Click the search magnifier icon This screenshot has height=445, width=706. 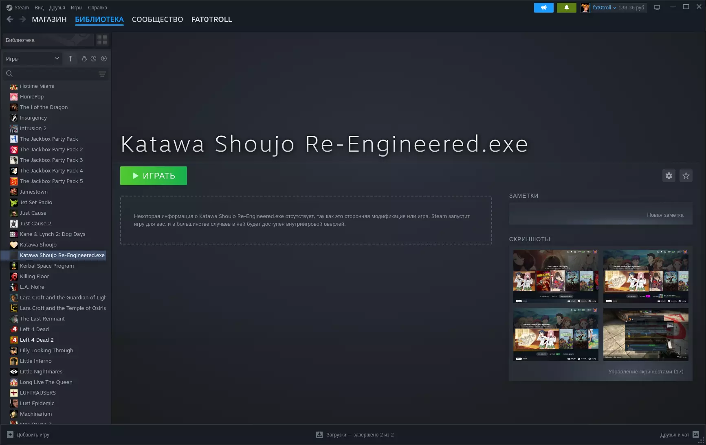point(9,74)
